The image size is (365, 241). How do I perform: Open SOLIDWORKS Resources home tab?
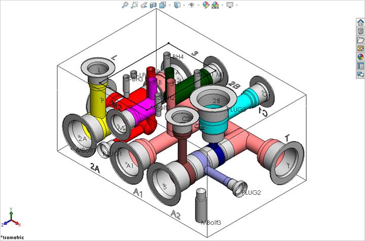pyautogui.click(x=360, y=22)
